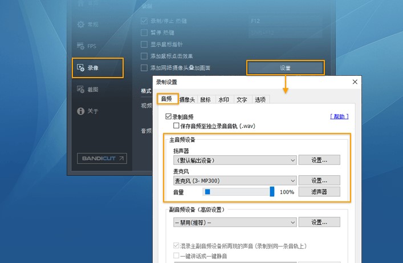Image resolution: width=403 pixels, height=263 pixels.
Task: Click the 设置 button in the main window
Action: point(285,68)
